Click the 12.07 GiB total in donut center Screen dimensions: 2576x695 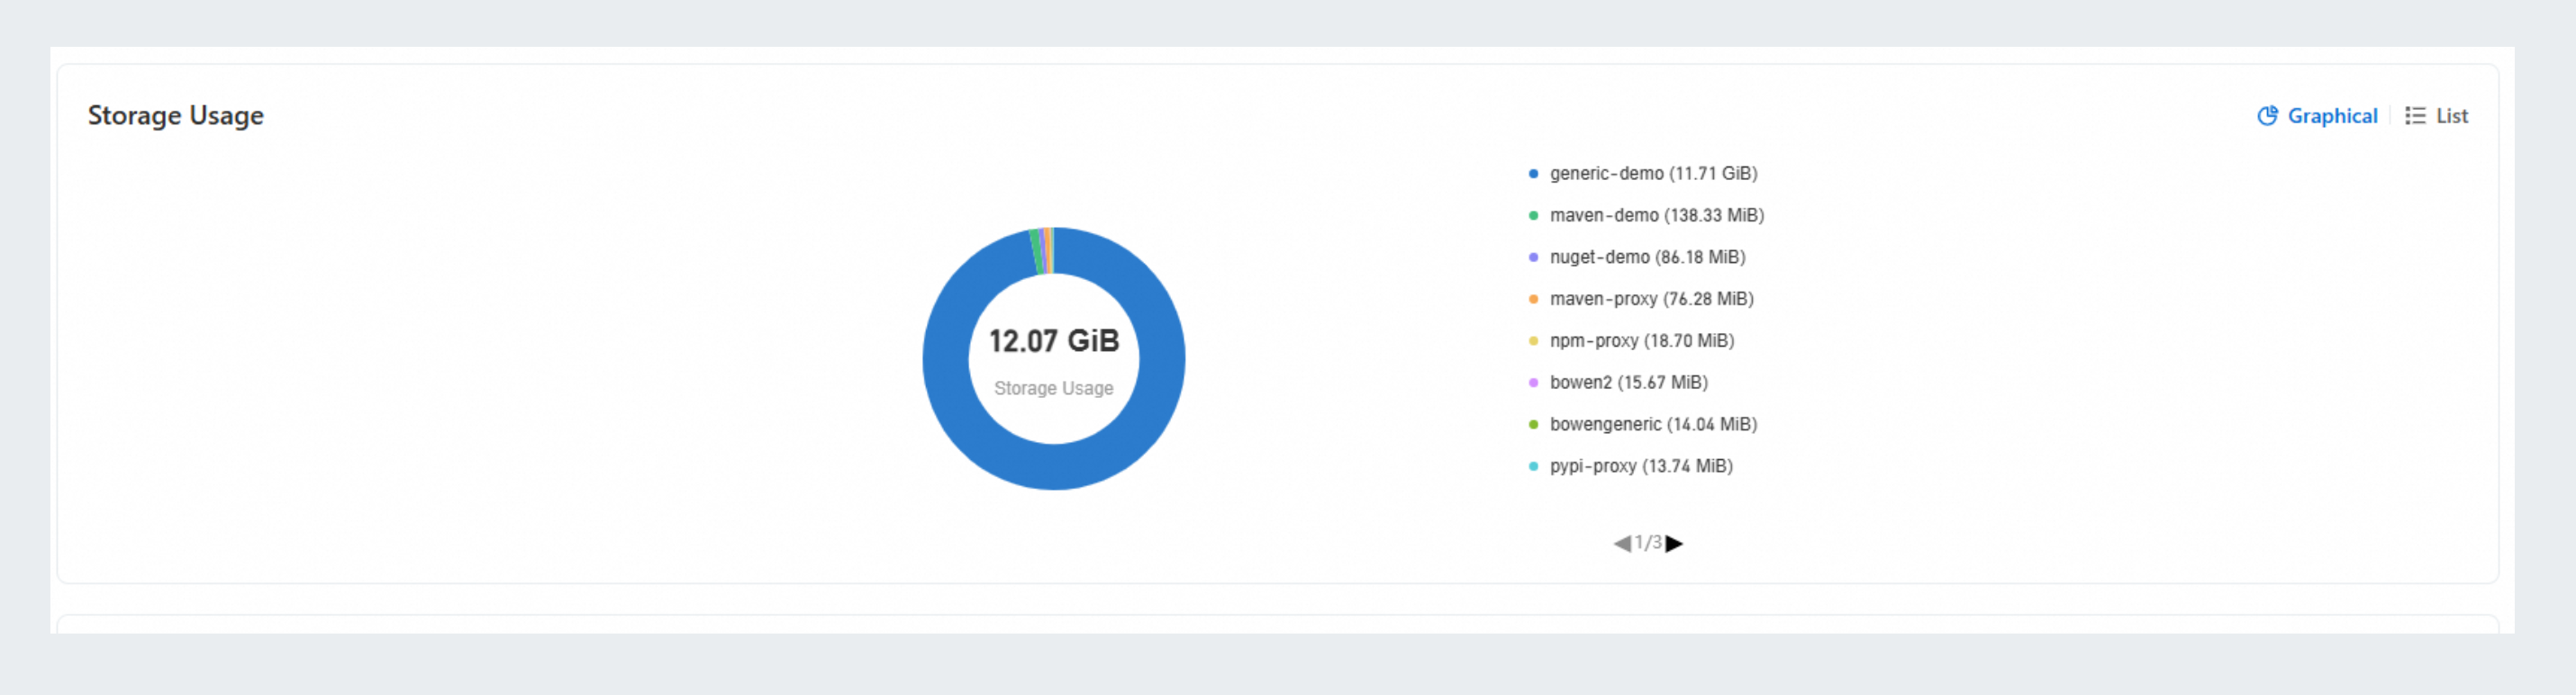point(1054,341)
